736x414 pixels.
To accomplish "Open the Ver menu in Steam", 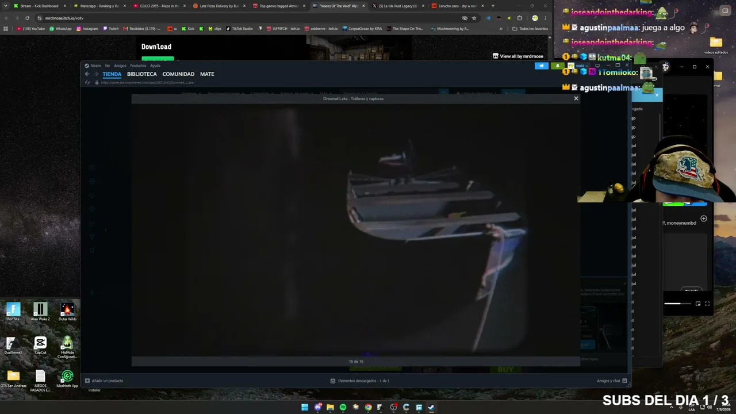I will (x=107, y=66).
